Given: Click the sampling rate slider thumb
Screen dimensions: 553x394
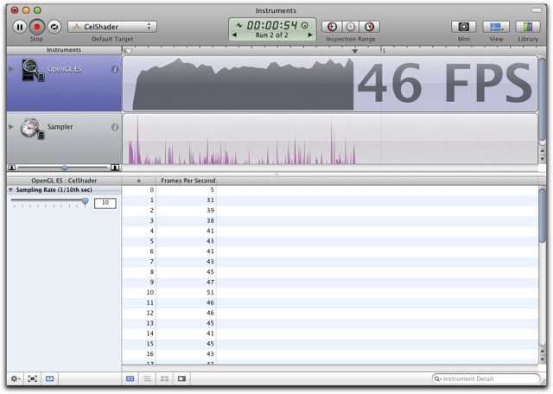Looking at the screenshot, I should point(85,201).
